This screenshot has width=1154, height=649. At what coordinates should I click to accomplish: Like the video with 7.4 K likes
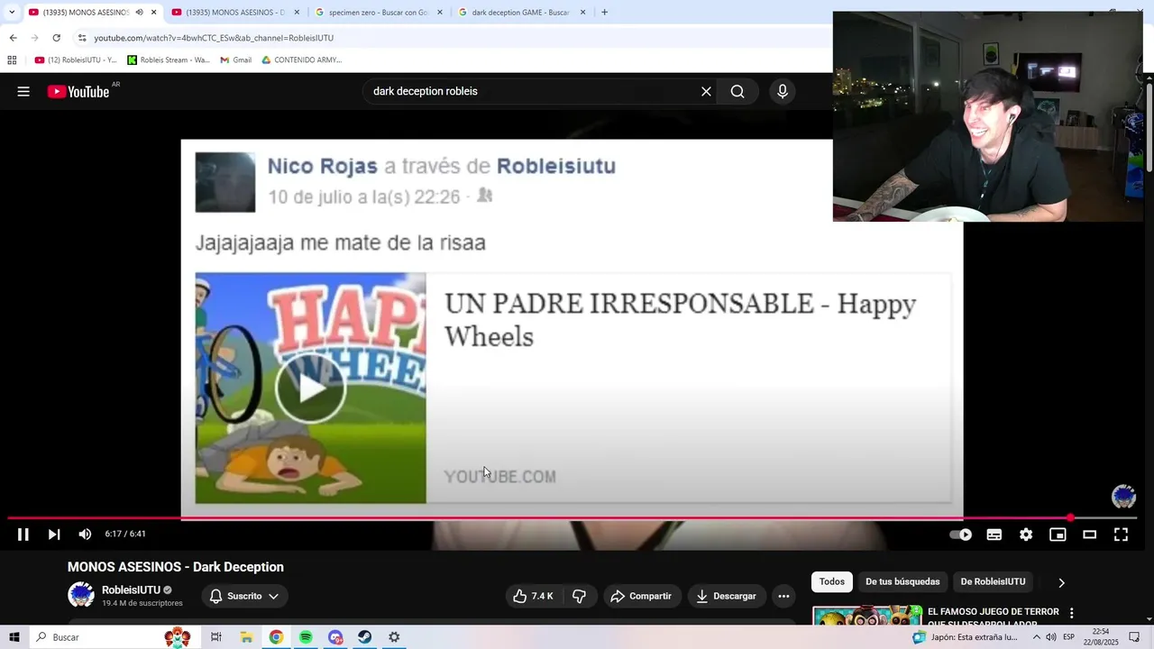533,596
